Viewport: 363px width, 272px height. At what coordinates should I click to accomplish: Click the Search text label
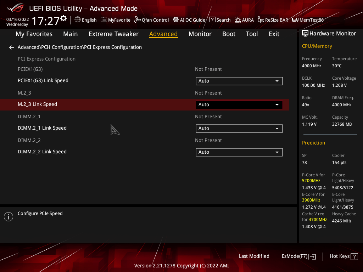[x=223, y=20]
